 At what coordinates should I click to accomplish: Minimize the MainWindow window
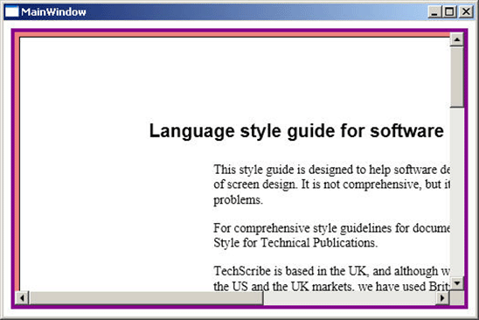[434, 12]
